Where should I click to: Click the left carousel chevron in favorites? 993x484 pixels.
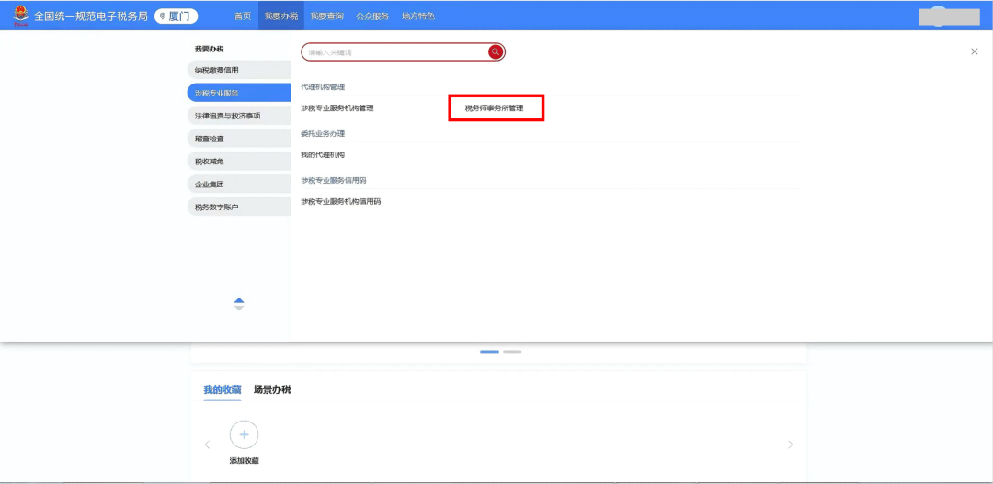pyautogui.click(x=207, y=445)
